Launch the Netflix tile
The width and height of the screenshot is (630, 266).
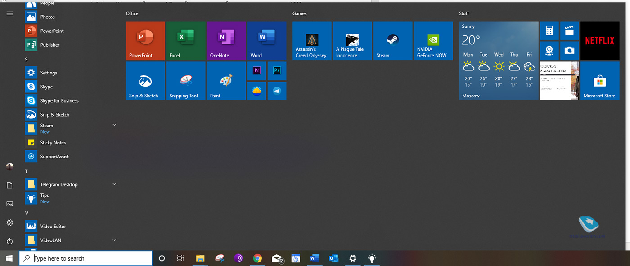600,40
